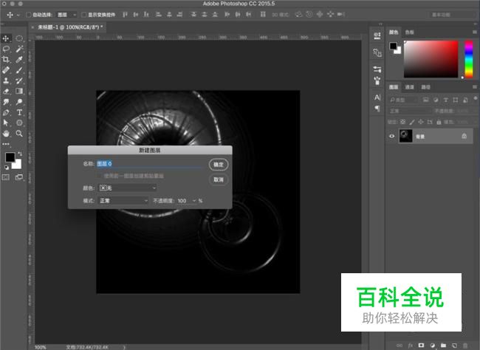Select the Zoom magnifier tool
Viewport: 480px width, 350px height.
(19, 134)
